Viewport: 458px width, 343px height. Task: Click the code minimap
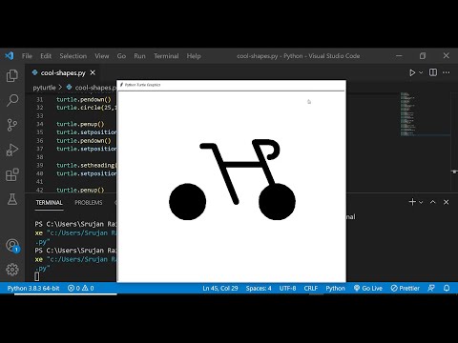[x=425, y=114]
